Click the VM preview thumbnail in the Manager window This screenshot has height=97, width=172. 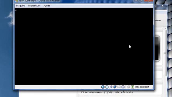coord(157,48)
